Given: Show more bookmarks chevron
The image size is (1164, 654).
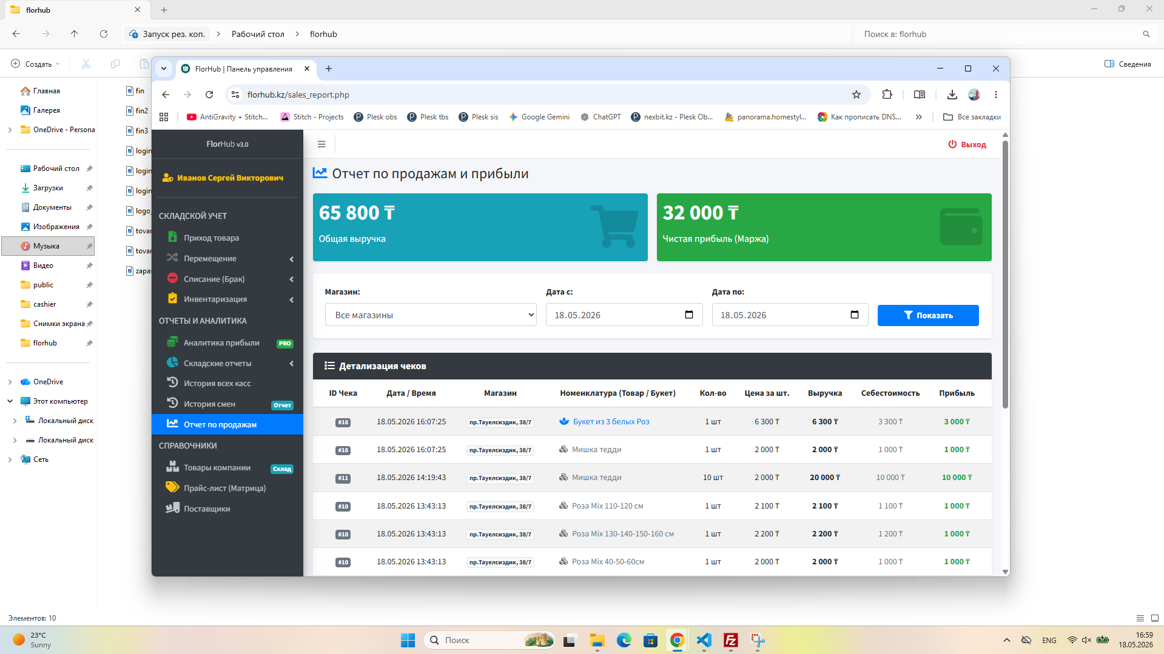Looking at the screenshot, I should pyautogui.click(x=918, y=117).
